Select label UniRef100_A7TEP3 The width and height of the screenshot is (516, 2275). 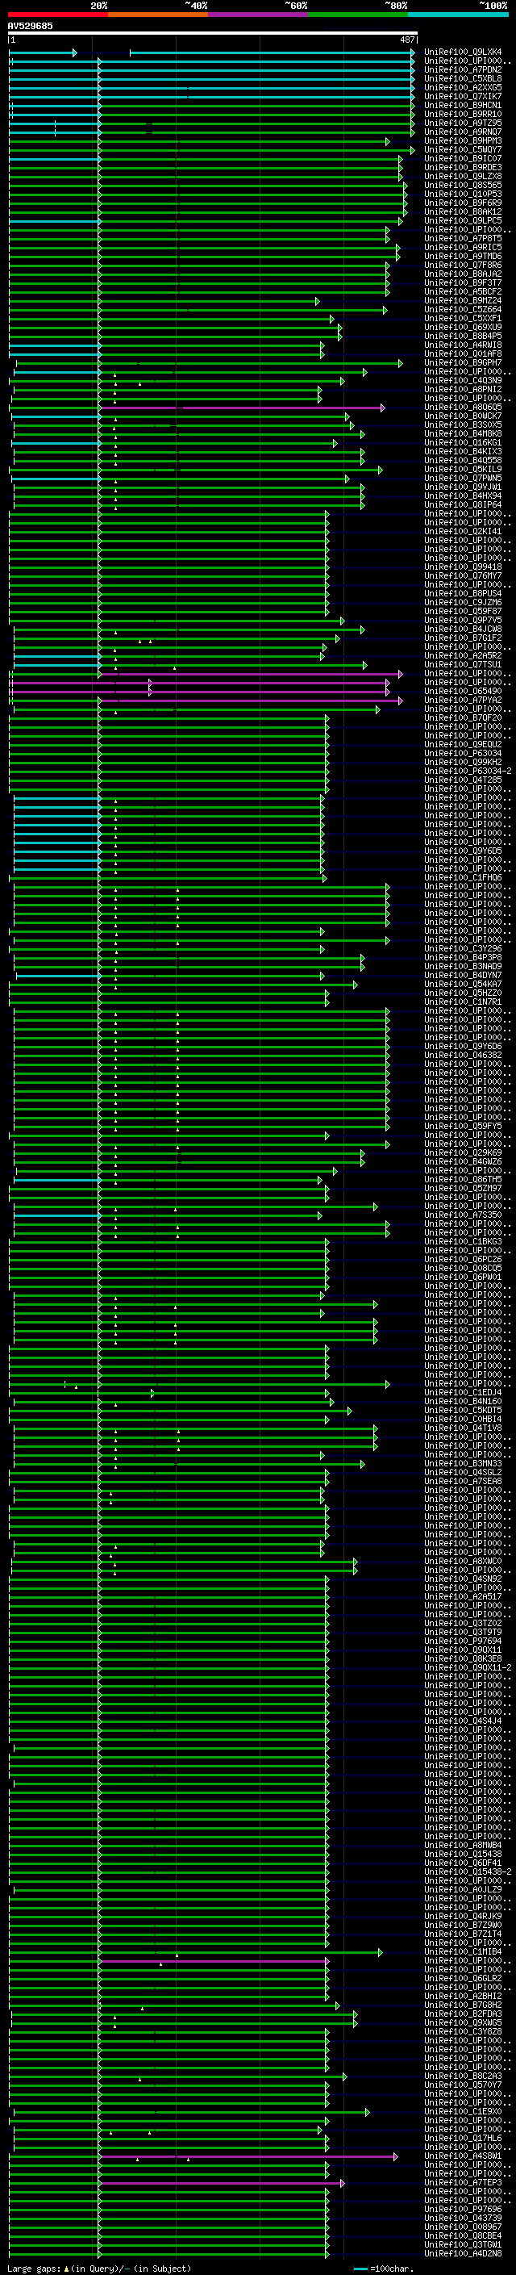coord(463,2182)
